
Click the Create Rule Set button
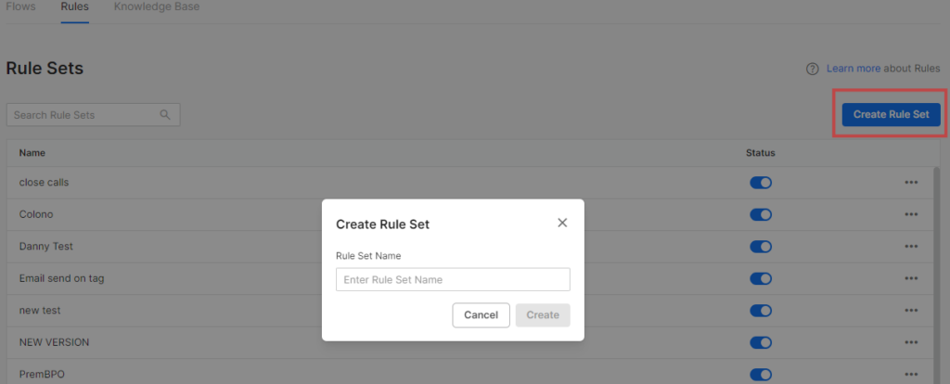891,114
